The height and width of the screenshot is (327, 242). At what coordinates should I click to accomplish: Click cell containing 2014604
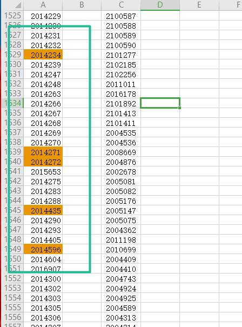pos(43,259)
